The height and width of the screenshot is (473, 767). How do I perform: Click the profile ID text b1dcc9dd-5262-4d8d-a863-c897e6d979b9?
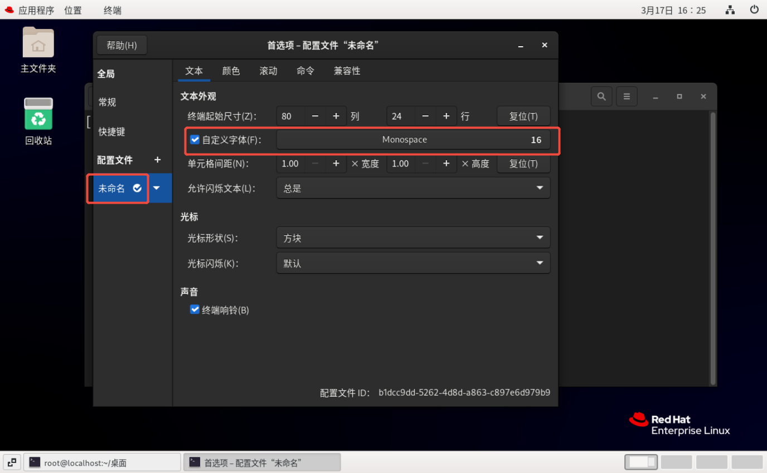pos(464,392)
